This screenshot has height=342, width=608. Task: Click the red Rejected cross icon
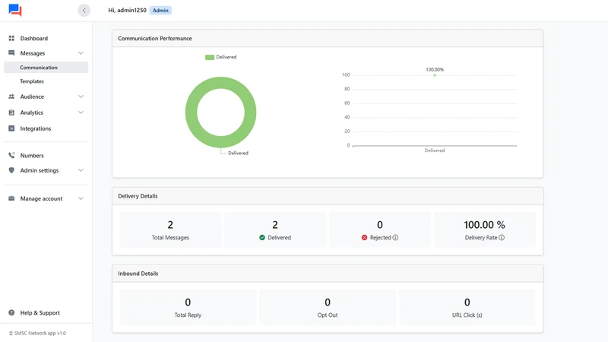364,238
